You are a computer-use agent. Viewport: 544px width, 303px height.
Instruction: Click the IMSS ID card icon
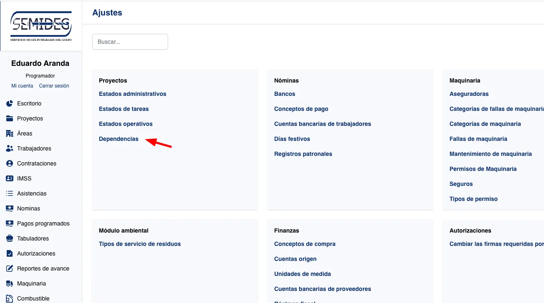click(10, 178)
